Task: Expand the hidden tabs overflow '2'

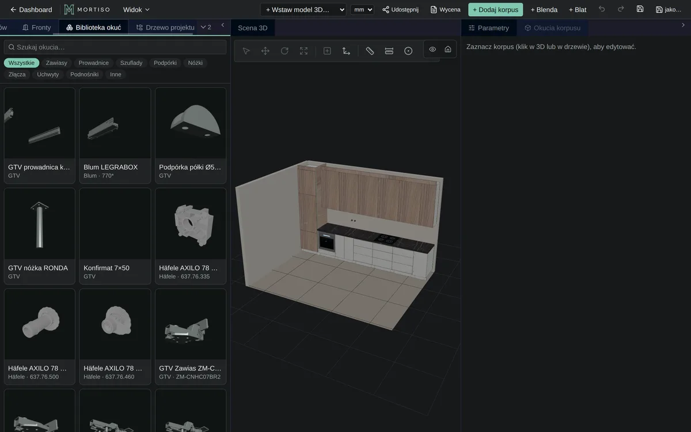Action: click(206, 27)
